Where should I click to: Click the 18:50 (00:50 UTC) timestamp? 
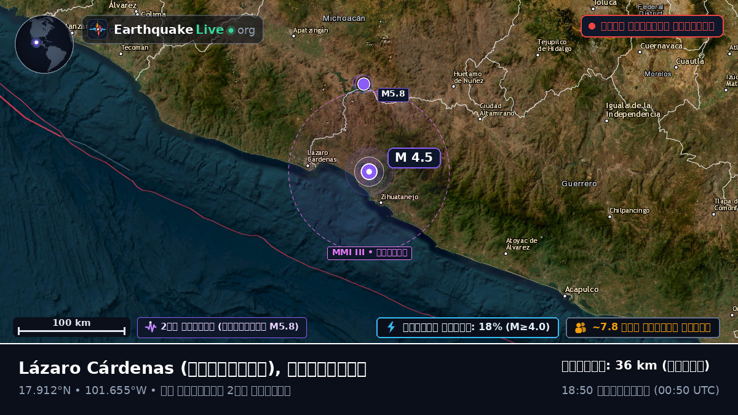(640, 390)
